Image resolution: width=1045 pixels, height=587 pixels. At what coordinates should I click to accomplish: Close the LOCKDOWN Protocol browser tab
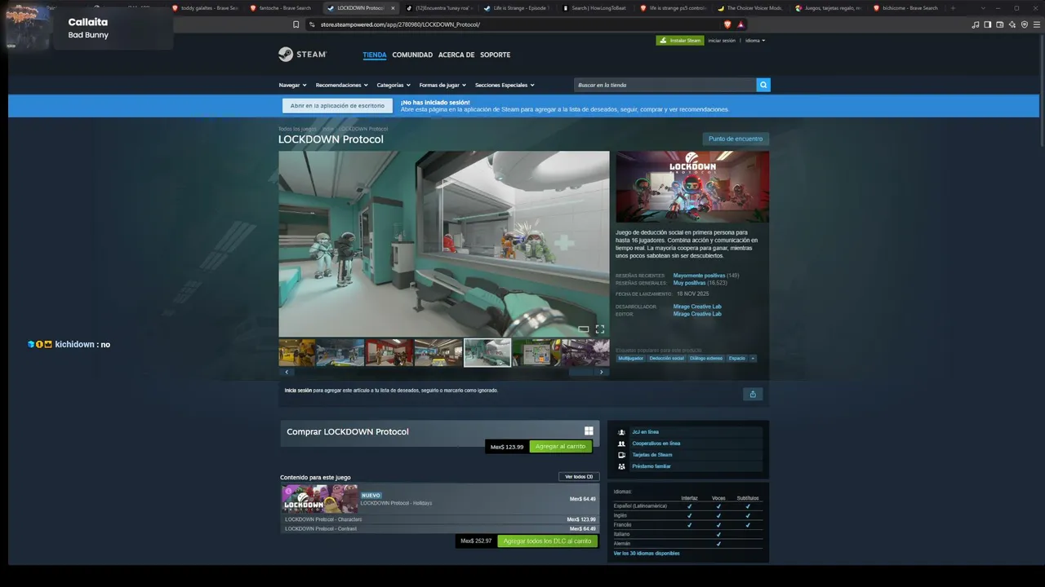click(393, 8)
